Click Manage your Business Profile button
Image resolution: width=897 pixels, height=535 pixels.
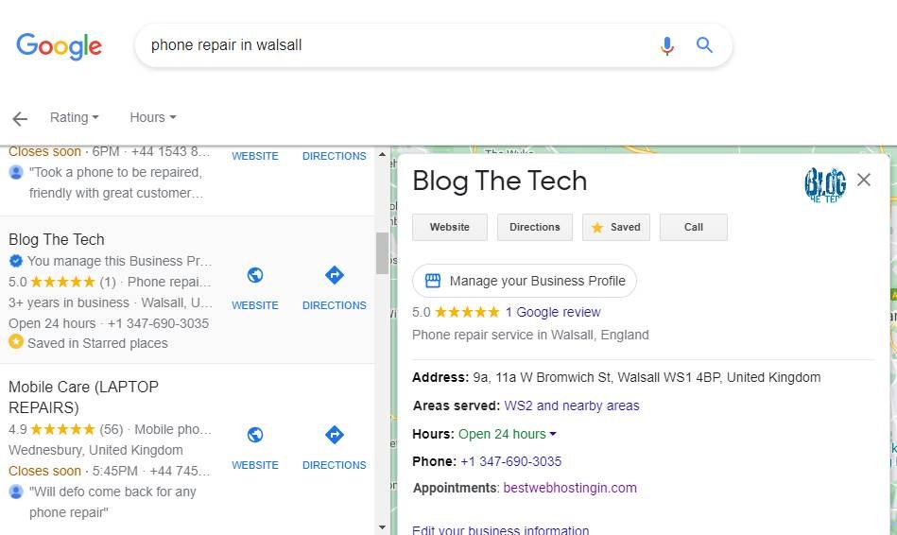(x=525, y=281)
